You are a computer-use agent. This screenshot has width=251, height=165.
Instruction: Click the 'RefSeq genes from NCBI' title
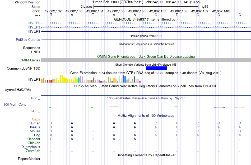146,36
